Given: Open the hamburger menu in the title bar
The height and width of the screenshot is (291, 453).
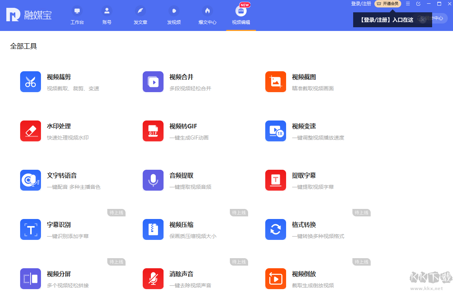Looking at the screenshot, I should pyautogui.click(x=408, y=3).
